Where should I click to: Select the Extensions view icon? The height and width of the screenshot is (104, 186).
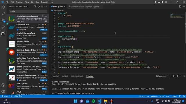(3, 34)
